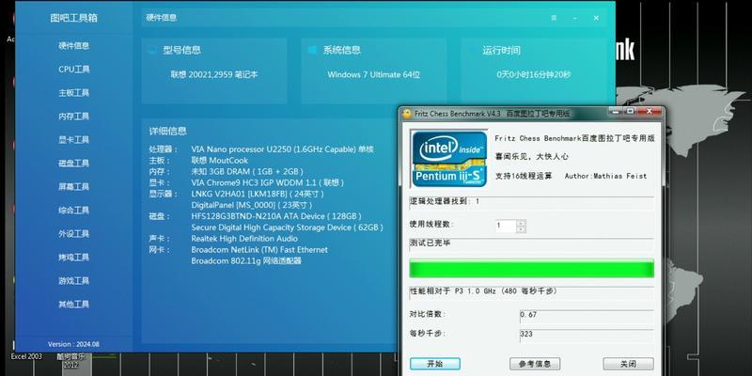The height and width of the screenshot is (376, 752).
Task: Click the Intel Pentium III-S logo
Action: click(x=449, y=158)
